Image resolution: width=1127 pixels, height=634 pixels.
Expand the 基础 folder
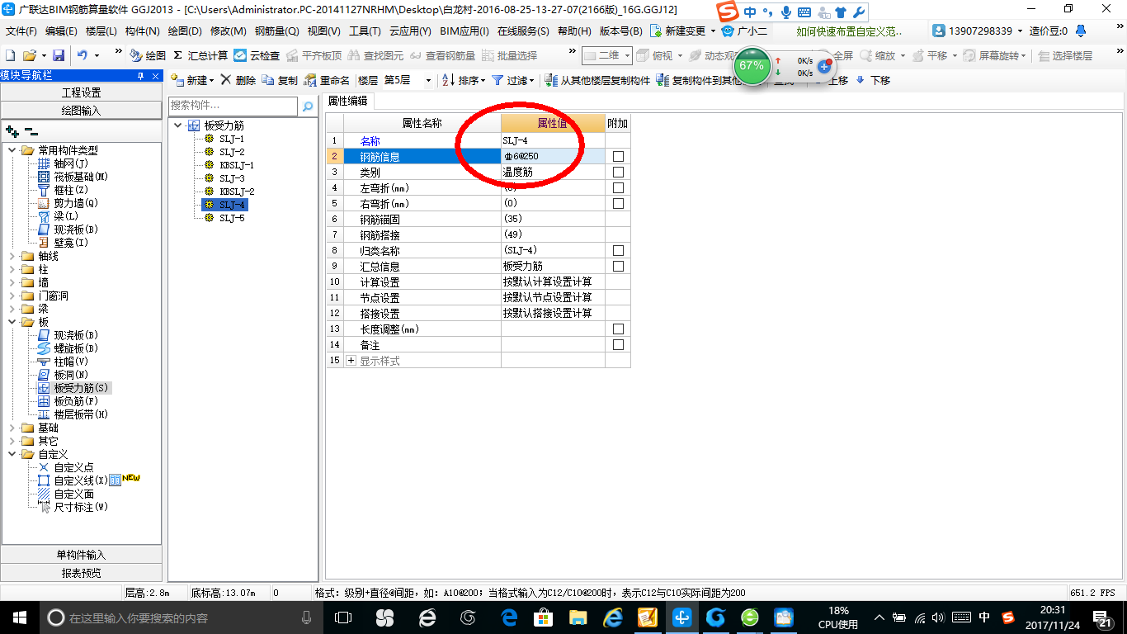click(x=12, y=428)
